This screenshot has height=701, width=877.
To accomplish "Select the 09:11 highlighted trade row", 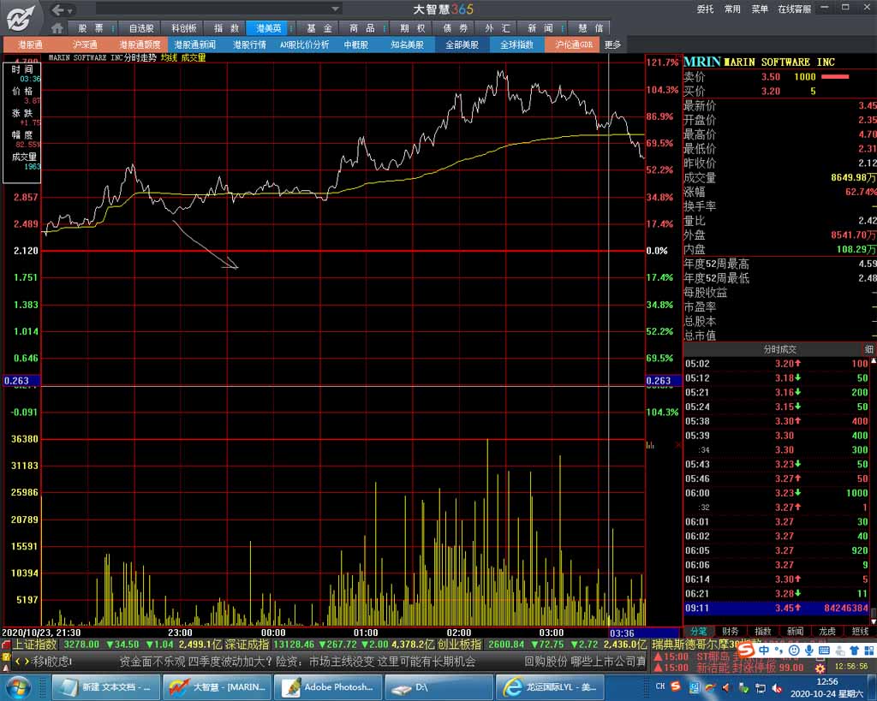I will [777, 608].
